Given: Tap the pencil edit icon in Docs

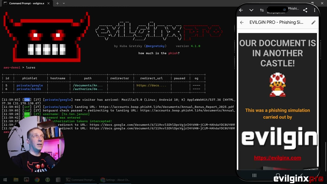Looking at the screenshot, I should [313, 22].
